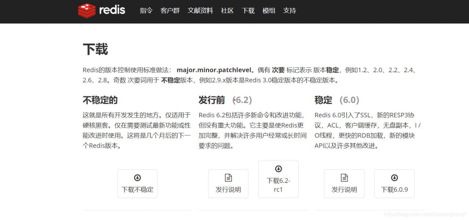The height and width of the screenshot is (220, 469).
Task: Click the download icon above 下载6.0.9
Action: [x=395, y=178]
